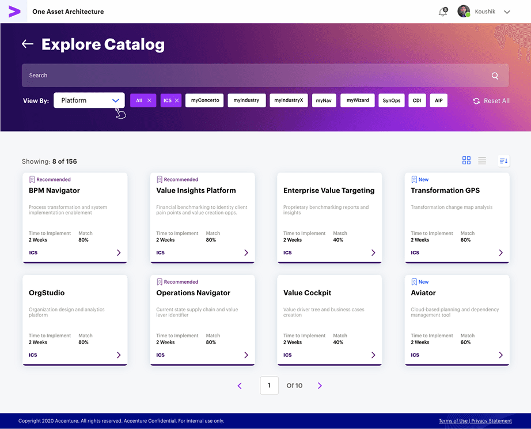Click the Recommended badge on BPM Navigator

click(x=50, y=179)
